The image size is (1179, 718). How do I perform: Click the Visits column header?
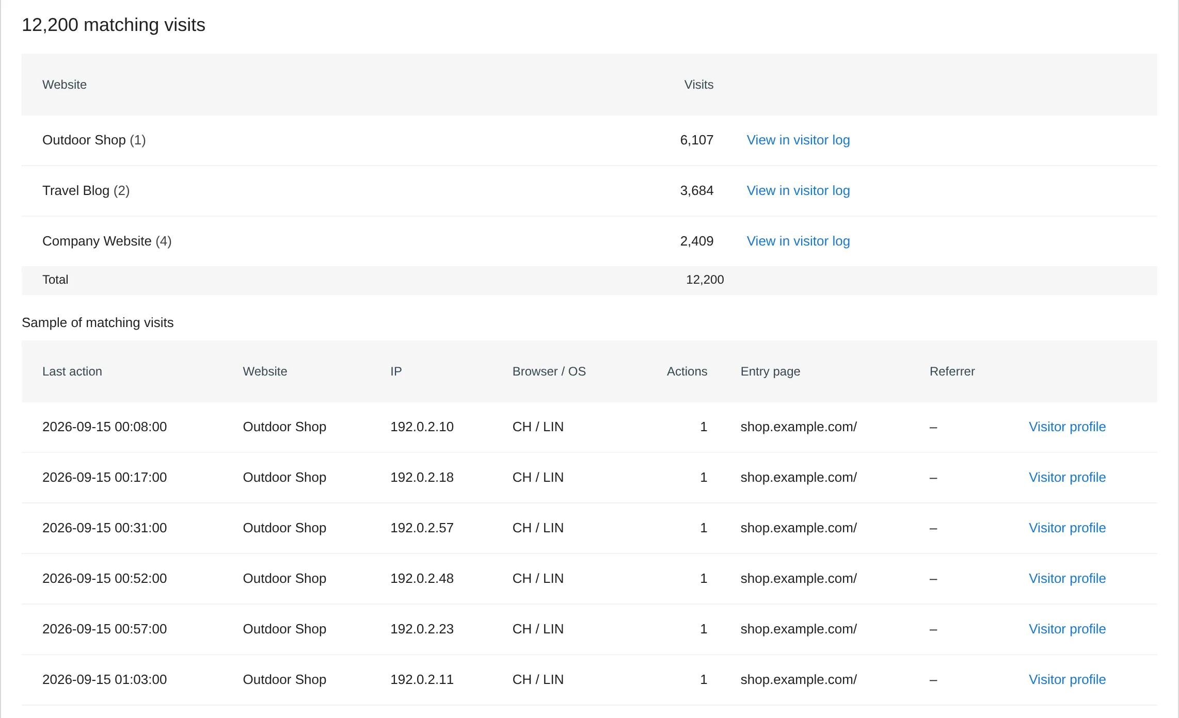[698, 85]
